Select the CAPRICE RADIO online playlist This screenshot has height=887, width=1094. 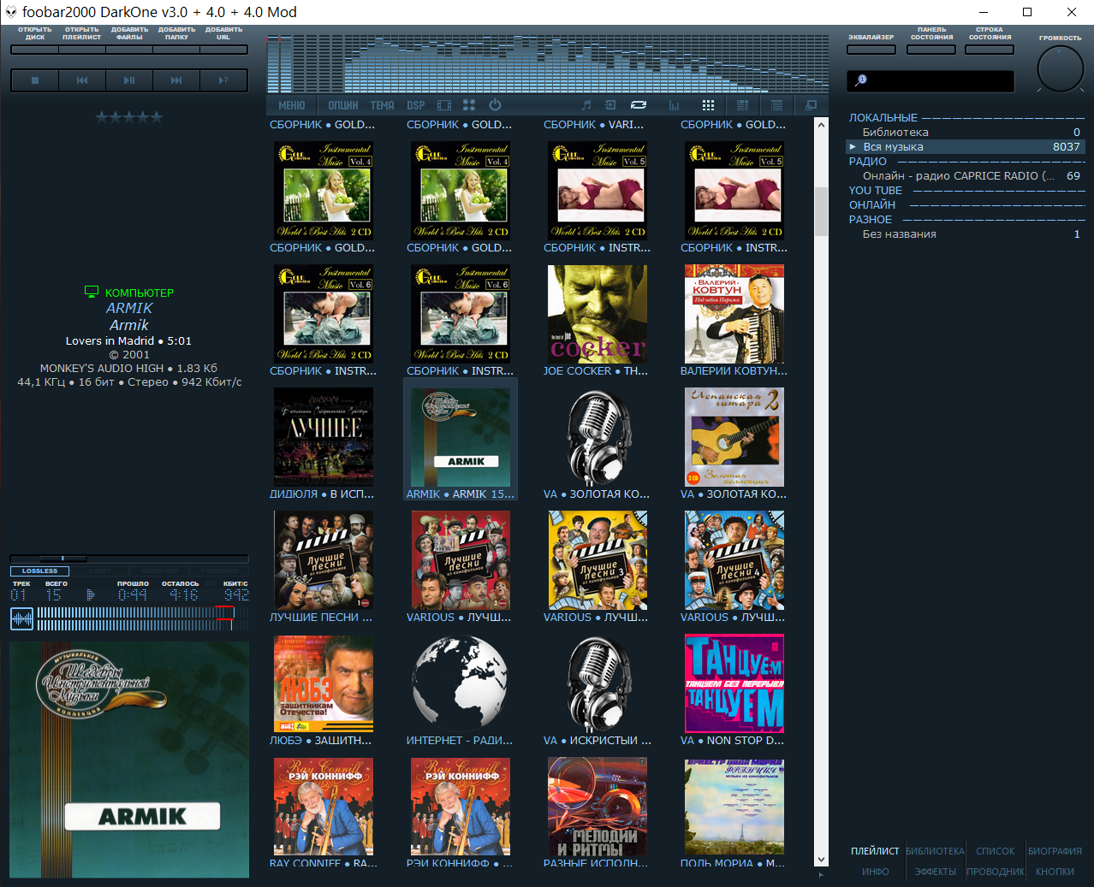(x=966, y=176)
